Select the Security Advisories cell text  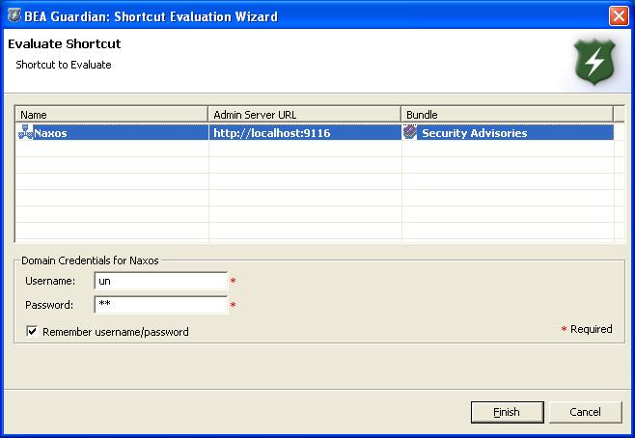pos(474,133)
